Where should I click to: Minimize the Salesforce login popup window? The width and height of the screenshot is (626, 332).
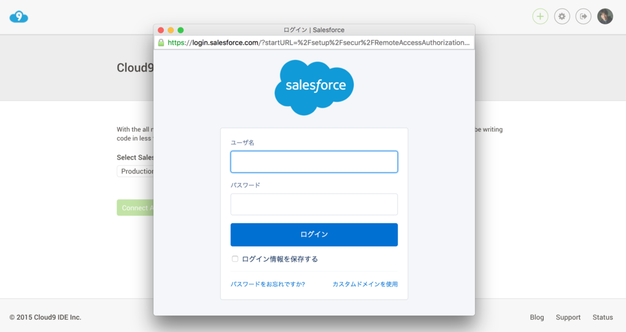171,30
